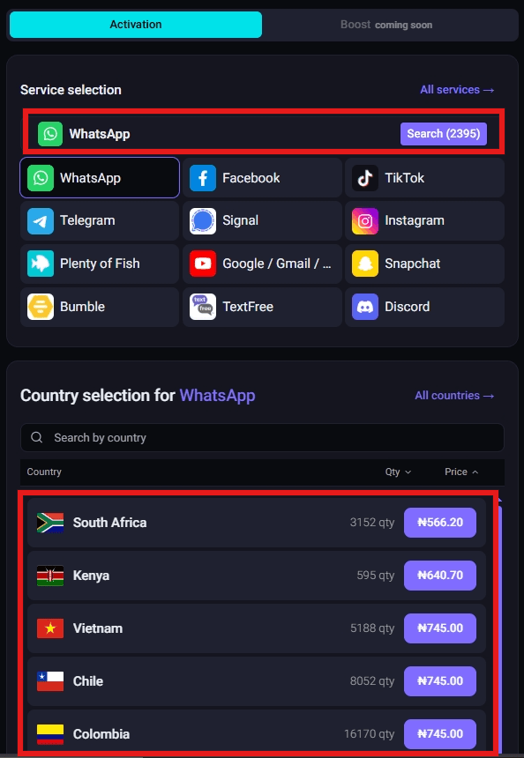
Task: Open the All services link
Action: click(456, 89)
